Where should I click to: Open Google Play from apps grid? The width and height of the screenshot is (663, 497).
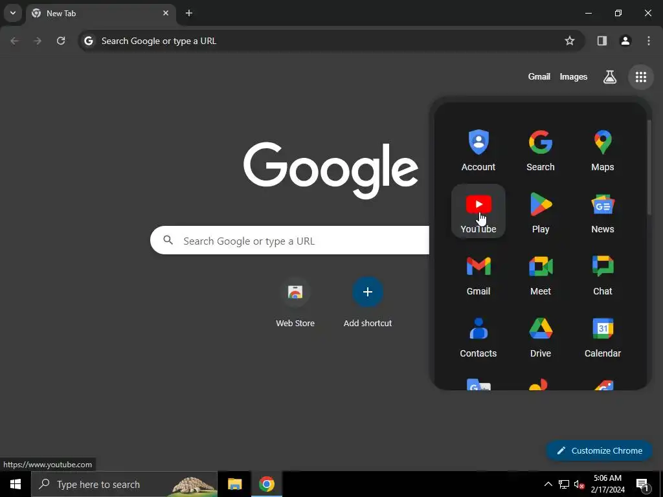click(541, 212)
